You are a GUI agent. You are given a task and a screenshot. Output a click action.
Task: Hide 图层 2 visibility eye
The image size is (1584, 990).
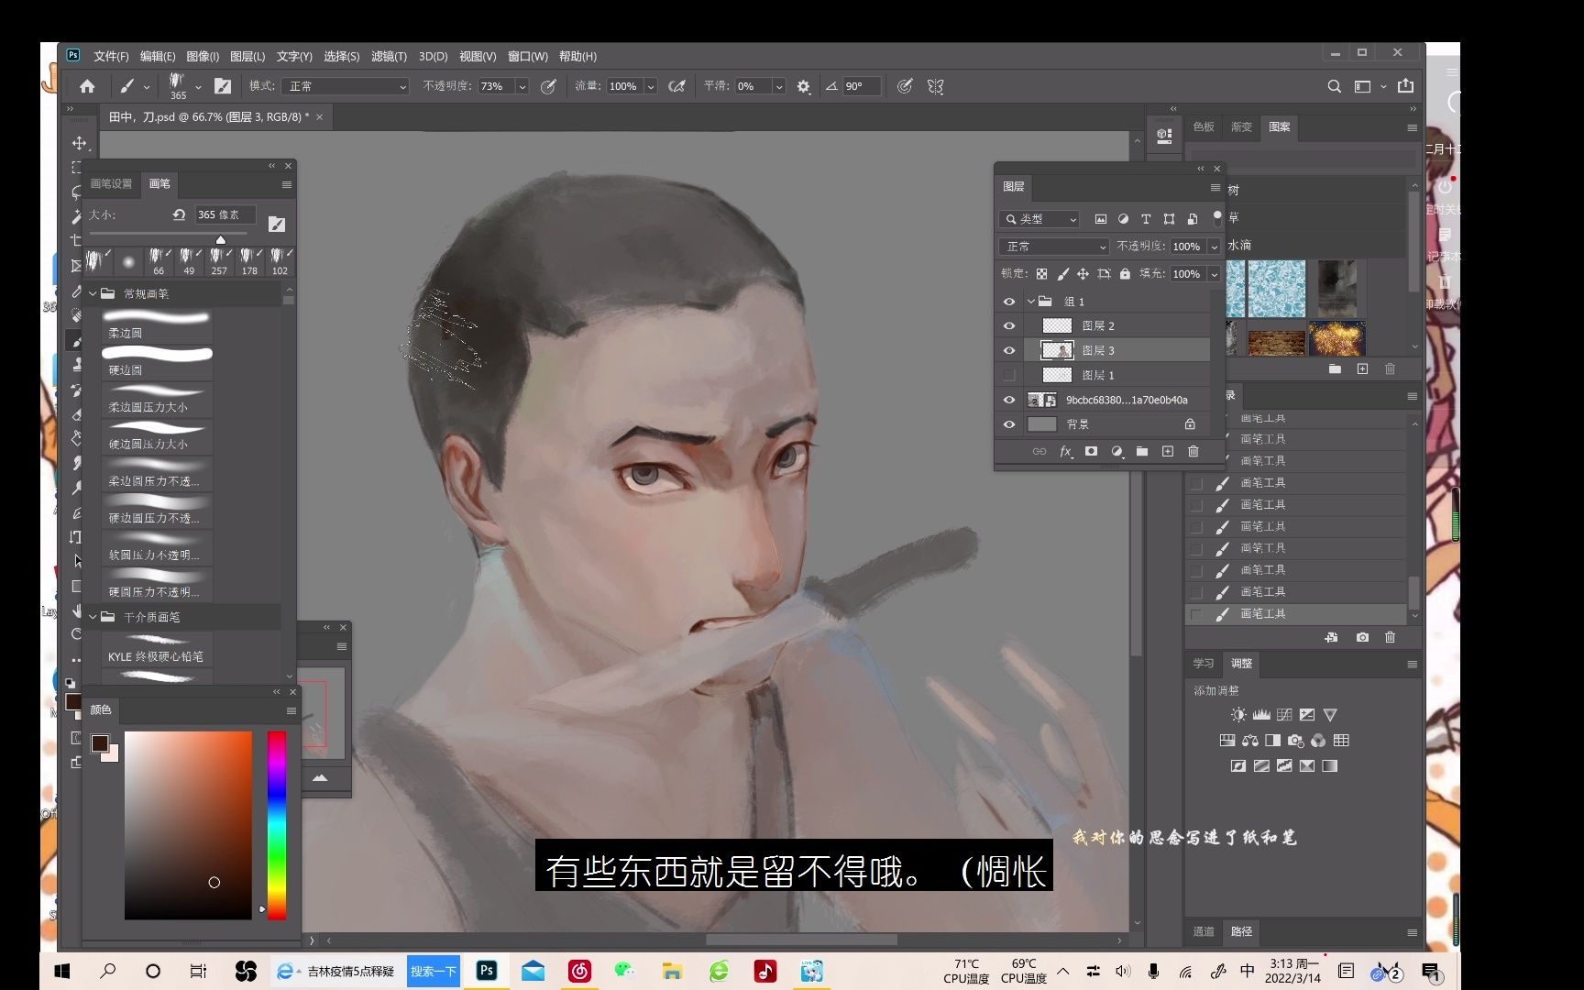(x=1009, y=325)
